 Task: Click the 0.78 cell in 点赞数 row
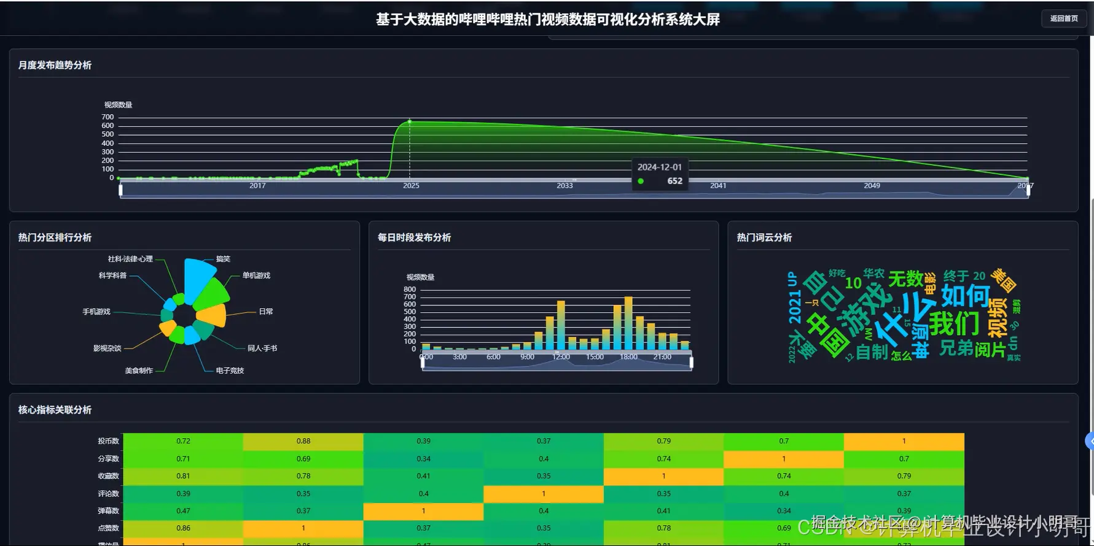[663, 528]
